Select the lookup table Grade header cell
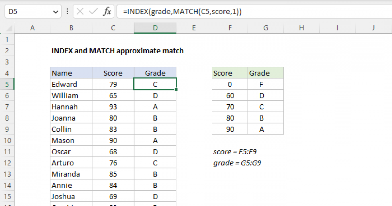This screenshot has width=392, height=206. click(266, 73)
